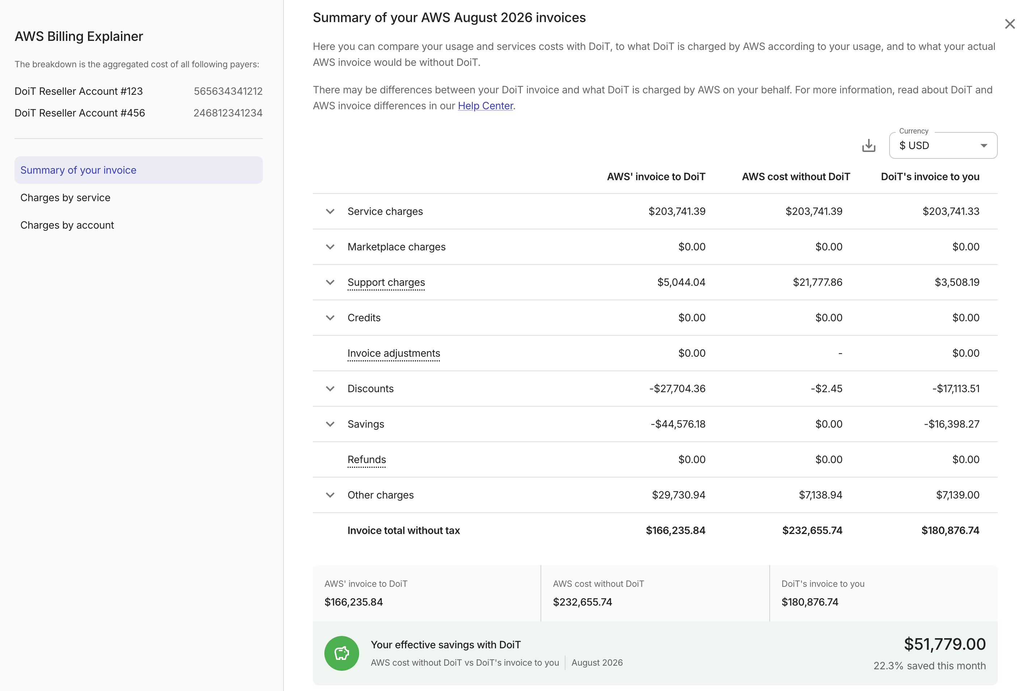Click the -$44,576.18 savings value
Screen dimensions: 1026x691
678,424
